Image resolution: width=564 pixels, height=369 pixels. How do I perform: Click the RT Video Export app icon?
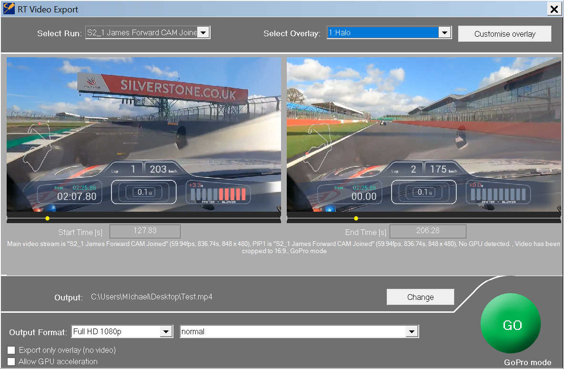click(9, 9)
